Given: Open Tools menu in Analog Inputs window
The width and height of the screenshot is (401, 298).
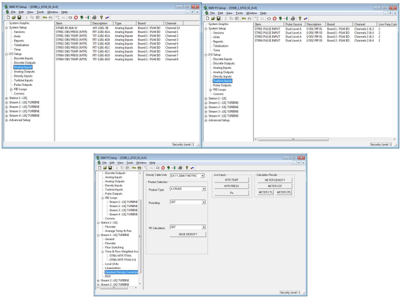Looking at the screenshot, I should [x=40, y=12].
